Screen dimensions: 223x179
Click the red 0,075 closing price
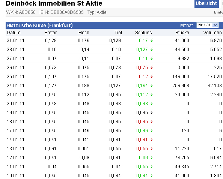click(x=142, y=68)
